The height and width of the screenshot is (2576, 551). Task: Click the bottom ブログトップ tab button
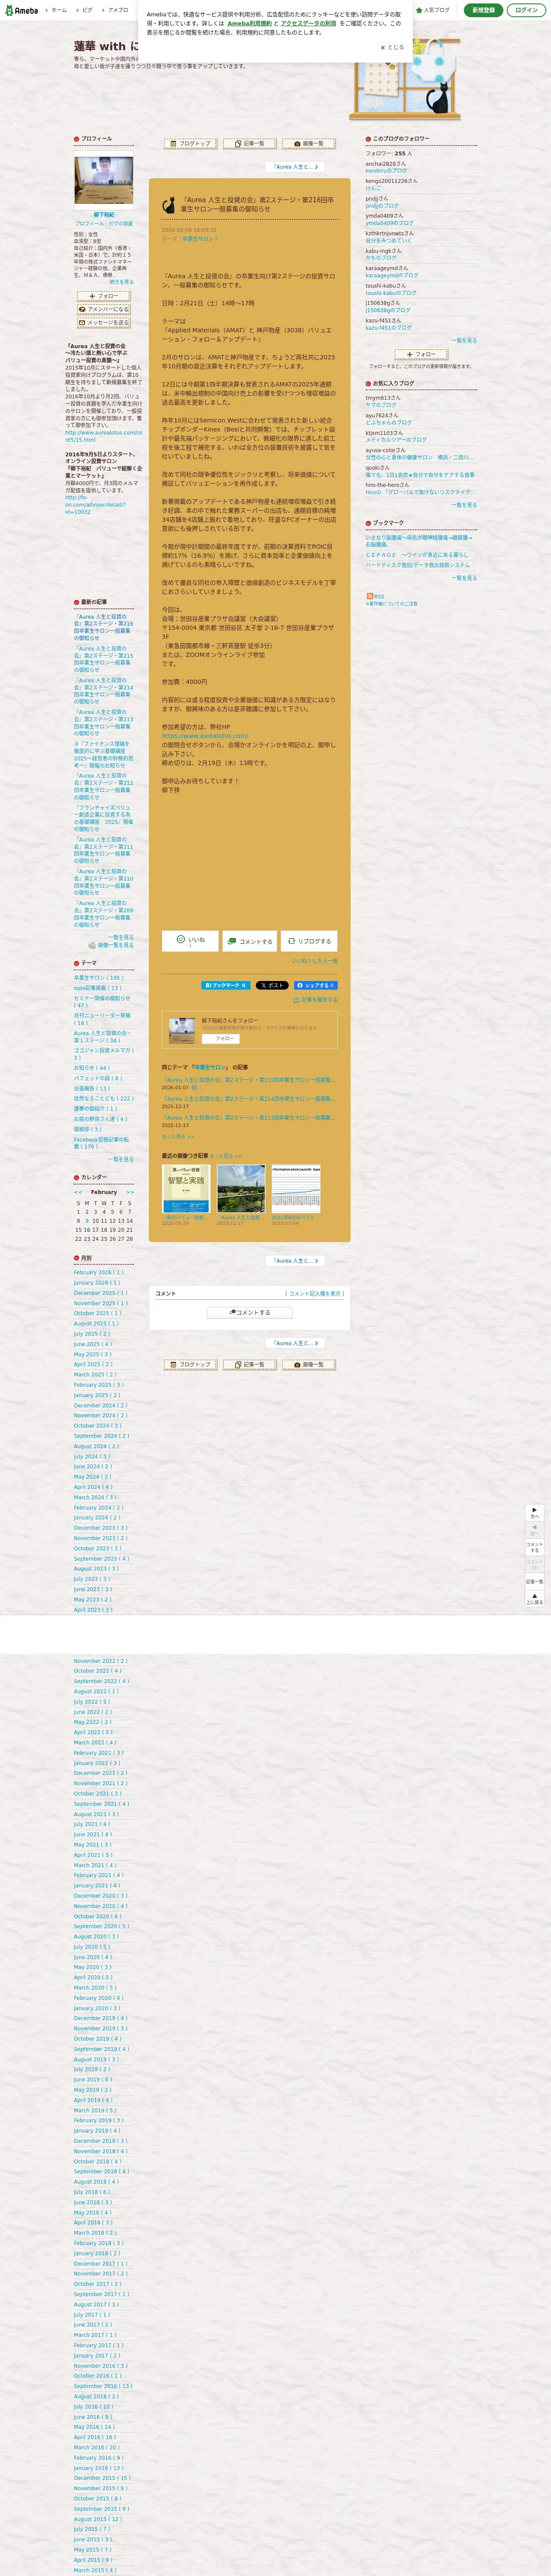point(190,1364)
